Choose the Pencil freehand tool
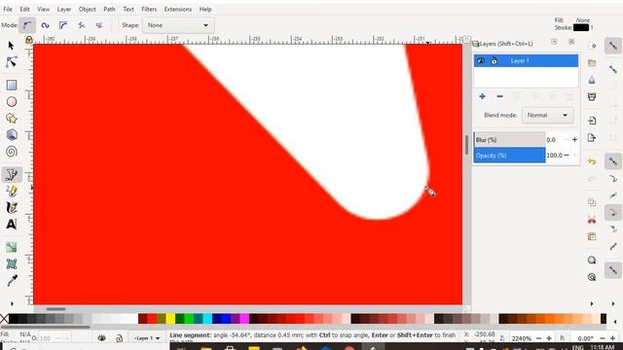The height and width of the screenshot is (350, 623). (x=11, y=191)
